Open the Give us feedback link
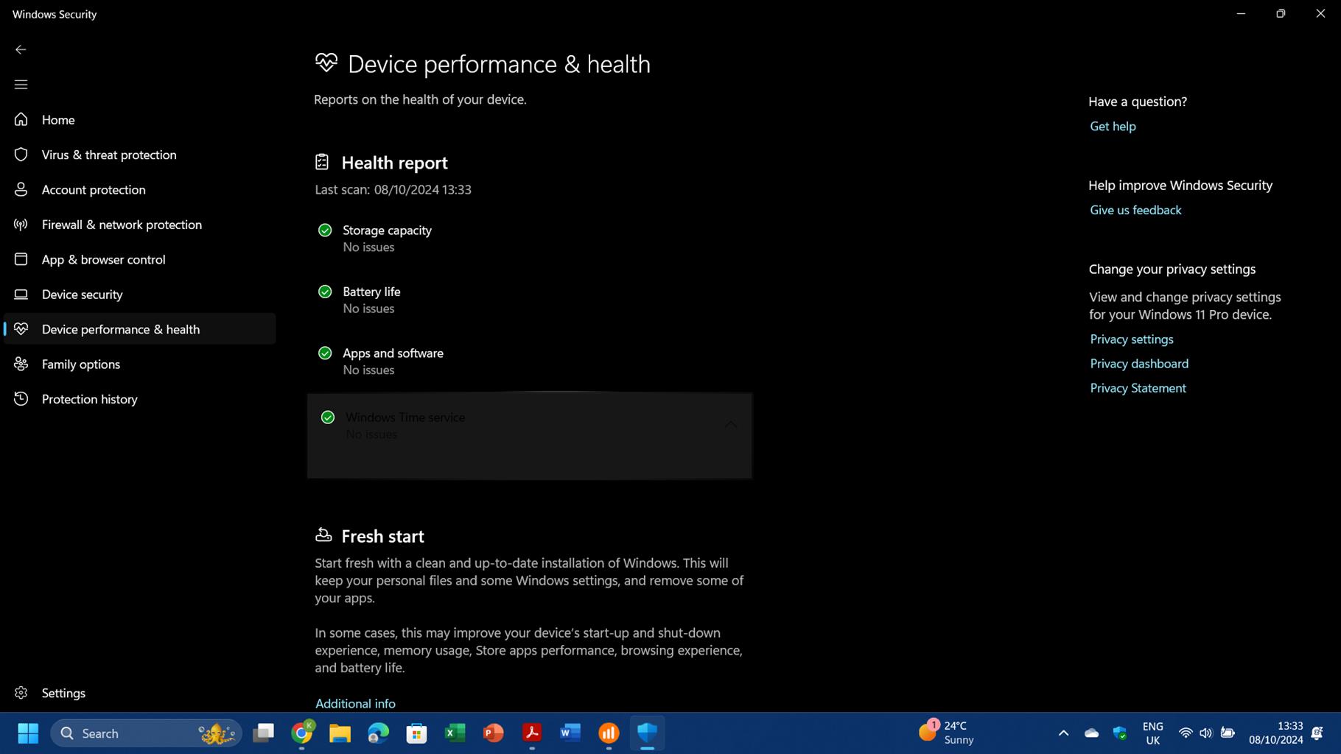Image resolution: width=1341 pixels, height=754 pixels. coord(1135,211)
